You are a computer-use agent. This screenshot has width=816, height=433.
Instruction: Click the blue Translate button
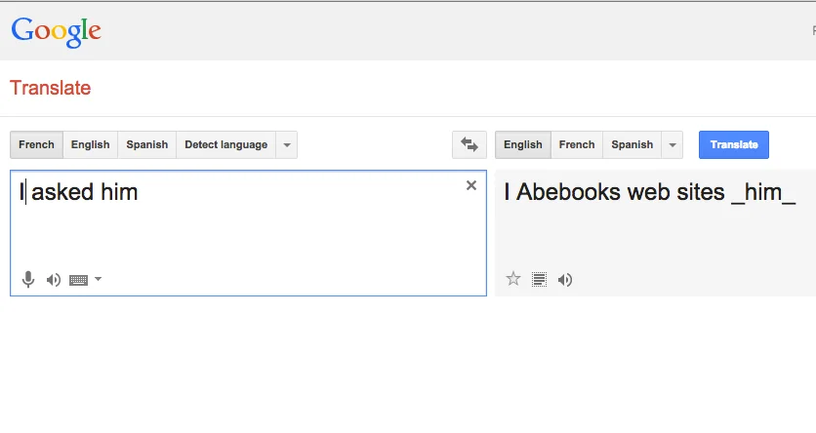734,144
